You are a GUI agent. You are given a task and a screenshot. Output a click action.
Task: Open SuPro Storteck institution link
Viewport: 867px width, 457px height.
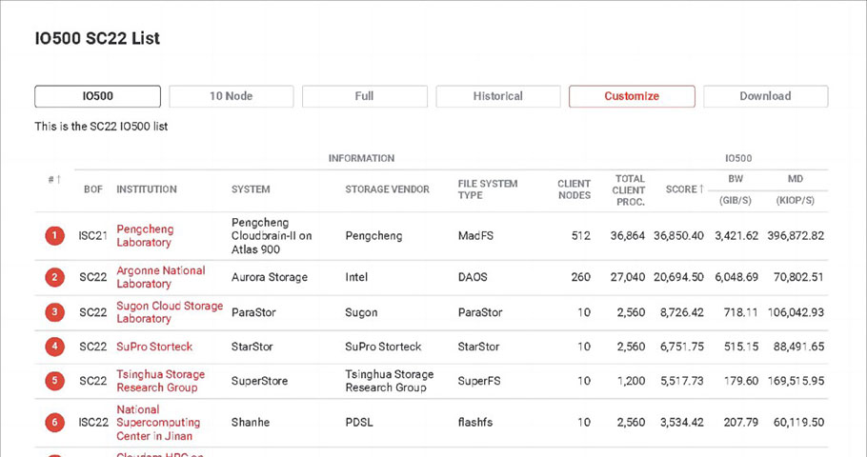(x=154, y=347)
